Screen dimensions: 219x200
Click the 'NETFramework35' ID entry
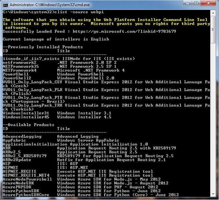click(21, 67)
